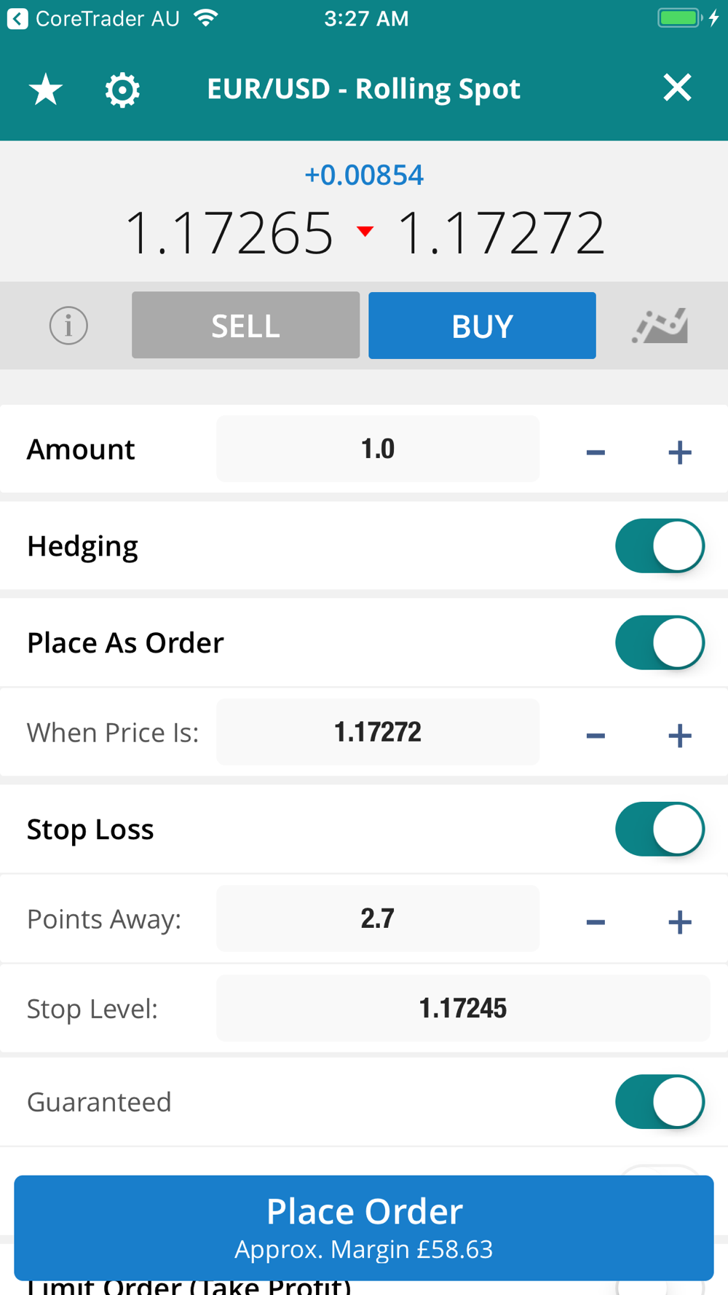Close the EUR/USD order ticket

point(677,88)
